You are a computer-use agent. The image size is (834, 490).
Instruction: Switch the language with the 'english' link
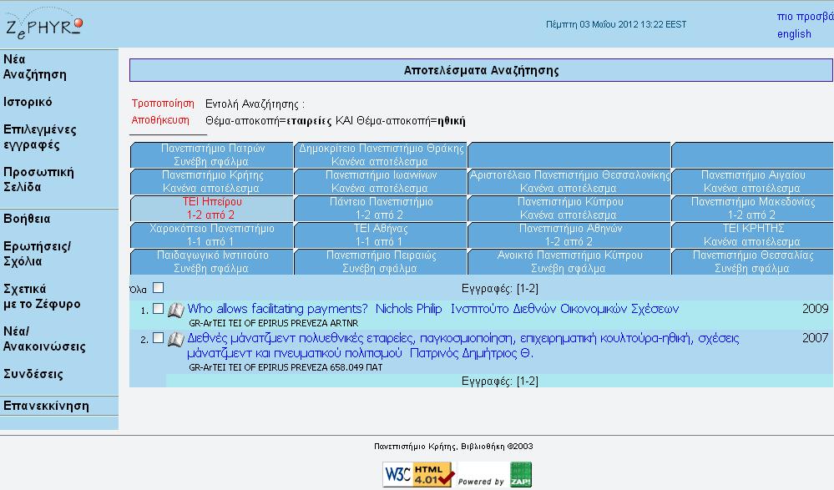(794, 34)
